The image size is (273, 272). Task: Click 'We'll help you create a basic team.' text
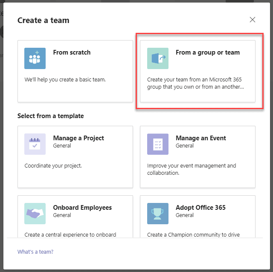65,80
